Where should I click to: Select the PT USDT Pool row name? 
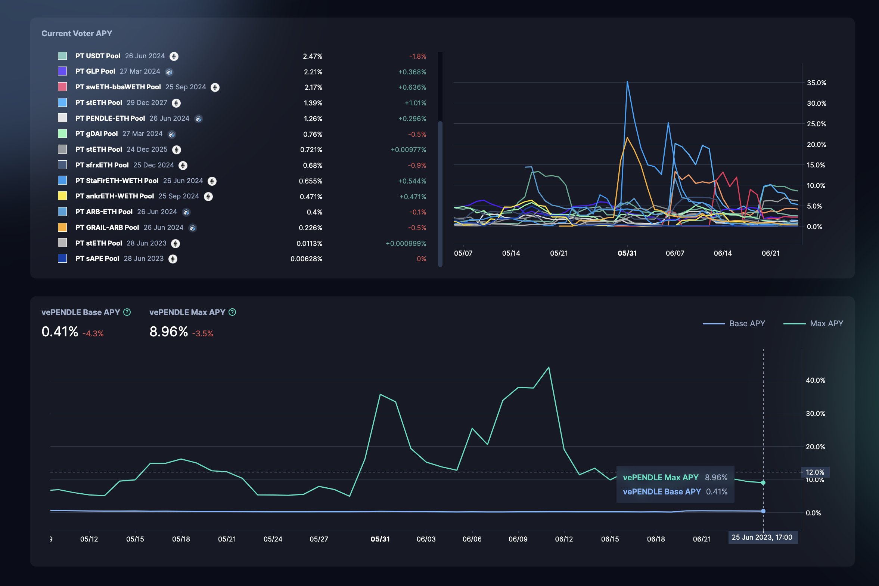pos(98,56)
